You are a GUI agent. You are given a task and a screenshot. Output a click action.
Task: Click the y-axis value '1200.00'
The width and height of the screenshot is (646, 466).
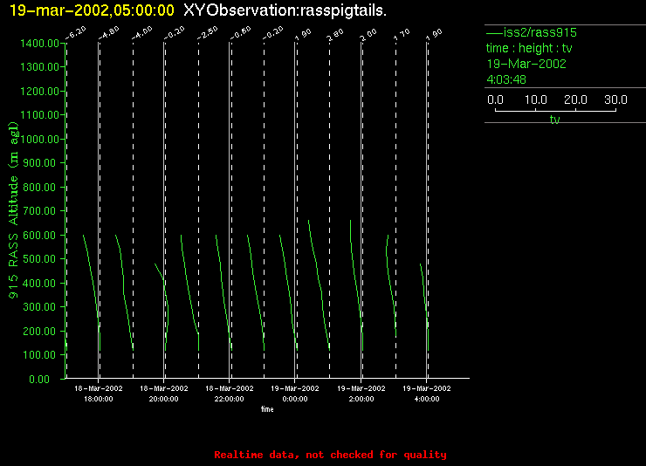[39, 91]
